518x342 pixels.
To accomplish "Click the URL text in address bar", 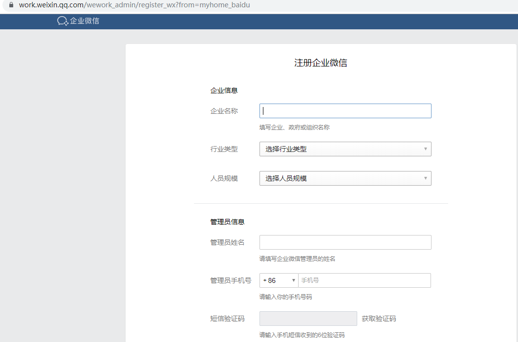I will pyautogui.click(x=134, y=5).
